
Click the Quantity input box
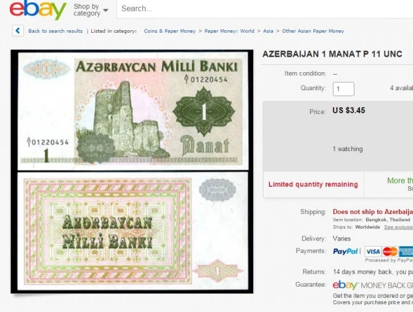coord(343,89)
